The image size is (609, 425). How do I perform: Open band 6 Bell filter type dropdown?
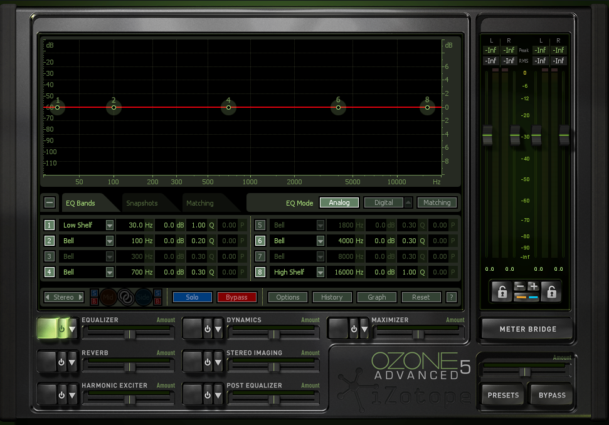(x=320, y=241)
